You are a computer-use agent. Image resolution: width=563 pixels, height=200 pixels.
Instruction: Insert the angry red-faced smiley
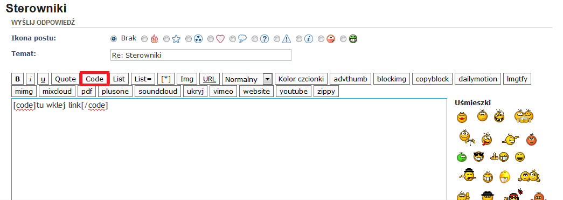(x=531, y=139)
